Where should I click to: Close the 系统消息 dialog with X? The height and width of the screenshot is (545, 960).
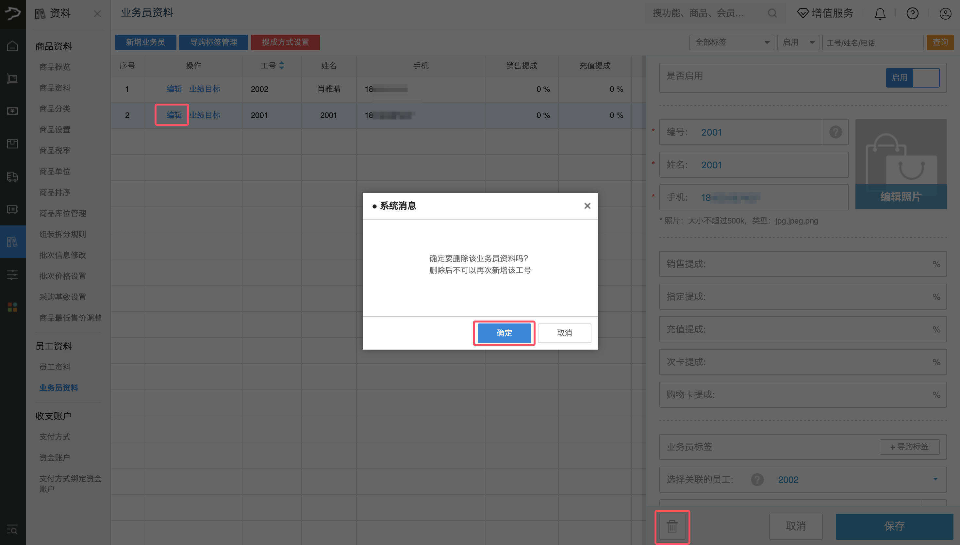click(587, 206)
